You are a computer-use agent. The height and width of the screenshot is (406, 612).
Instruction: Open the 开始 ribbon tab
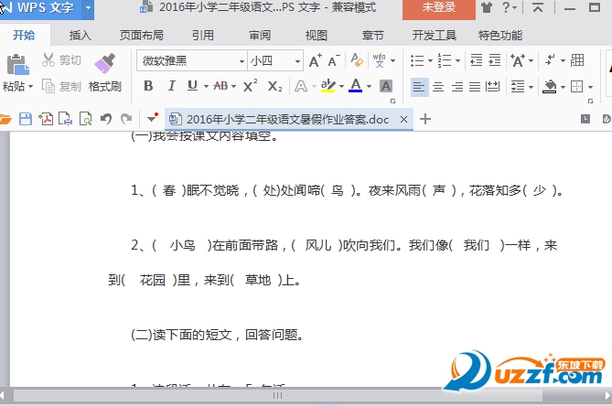(24, 36)
